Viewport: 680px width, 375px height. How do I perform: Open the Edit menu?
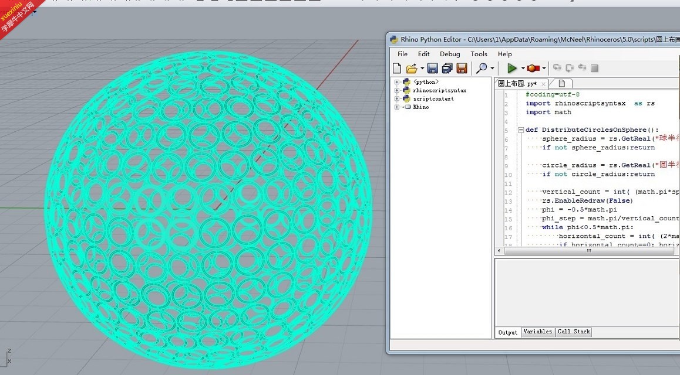tap(424, 54)
